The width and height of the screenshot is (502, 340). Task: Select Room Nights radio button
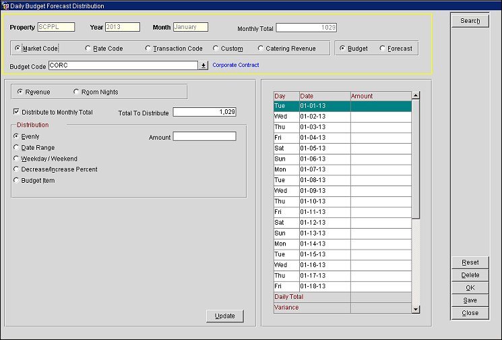tap(76, 92)
